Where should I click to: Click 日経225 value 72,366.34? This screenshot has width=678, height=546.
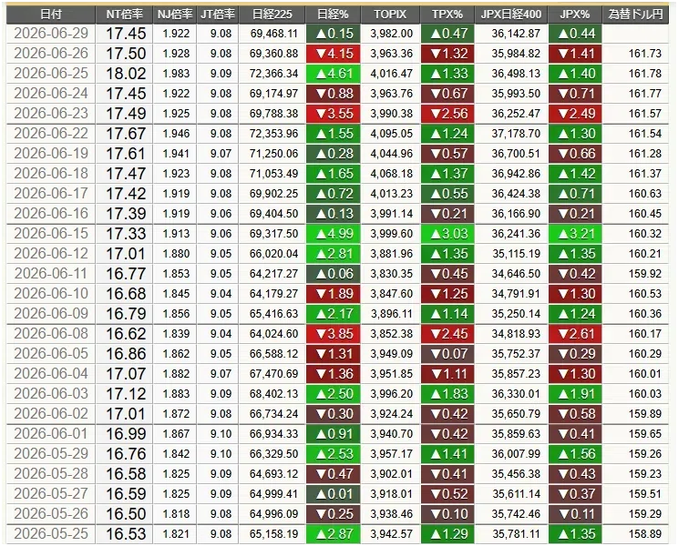(273, 74)
